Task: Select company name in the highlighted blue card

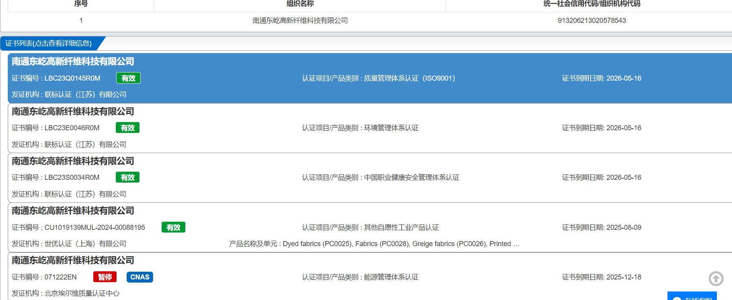Action: 73,62
